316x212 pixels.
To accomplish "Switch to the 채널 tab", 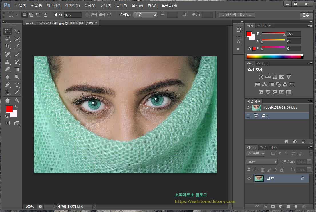I will [263, 147].
